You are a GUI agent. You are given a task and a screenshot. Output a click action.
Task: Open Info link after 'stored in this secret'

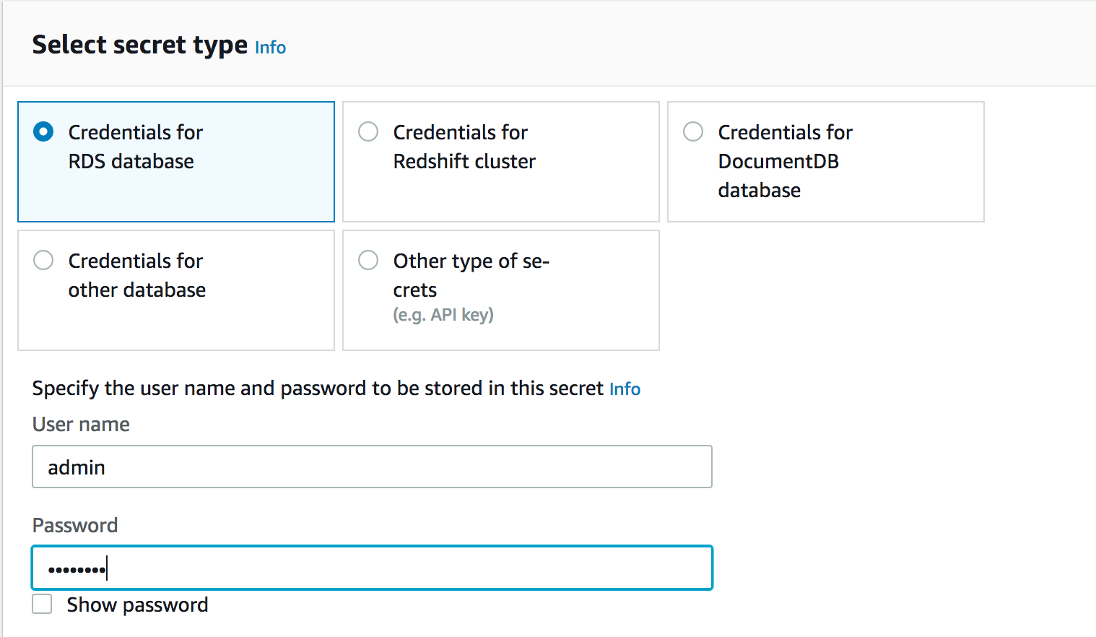pos(625,389)
